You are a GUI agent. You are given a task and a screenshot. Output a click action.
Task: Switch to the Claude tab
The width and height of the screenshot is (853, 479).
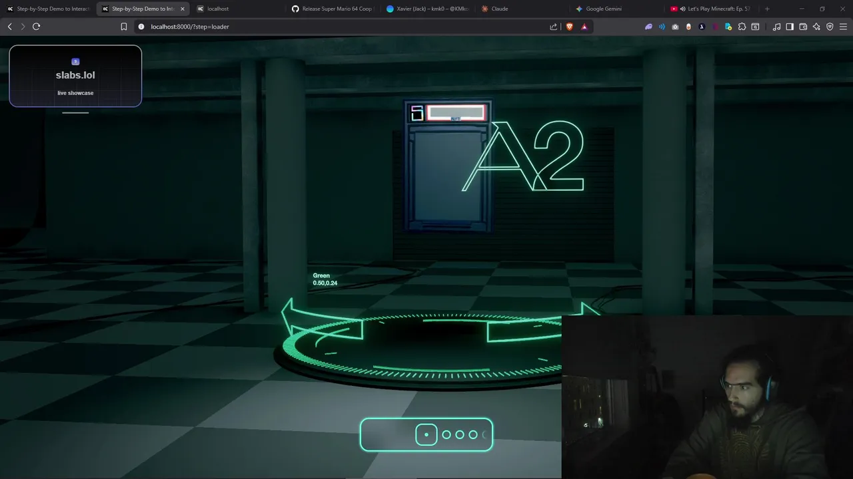tap(522, 9)
